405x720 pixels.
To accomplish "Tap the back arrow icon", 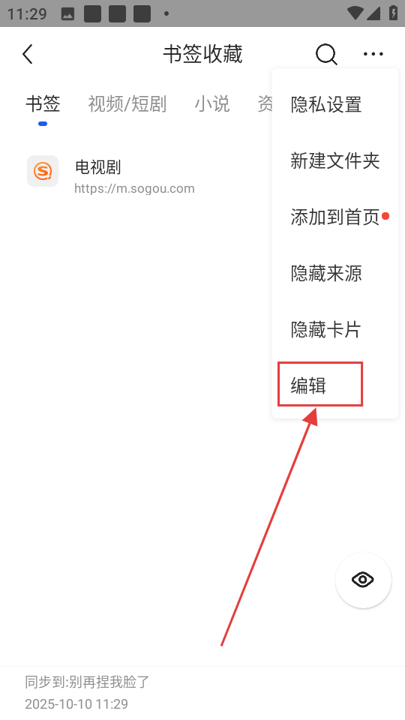I will click(28, 54).
